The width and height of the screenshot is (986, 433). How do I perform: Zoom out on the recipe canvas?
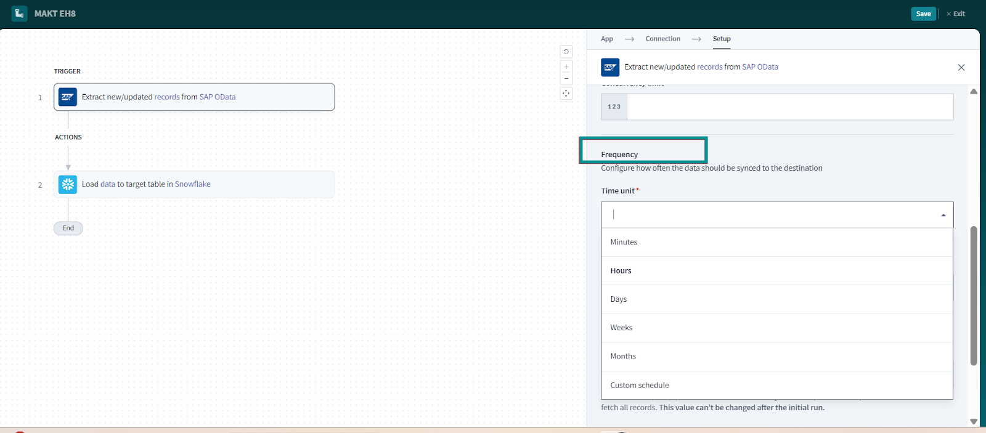pyautogui.click(x=566, y=79)
